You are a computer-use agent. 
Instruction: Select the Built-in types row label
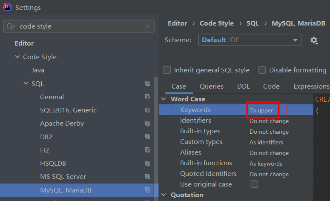click(x=200, y=131)
